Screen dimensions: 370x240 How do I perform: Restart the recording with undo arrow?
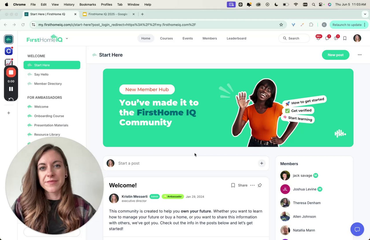tap(11, 99)
